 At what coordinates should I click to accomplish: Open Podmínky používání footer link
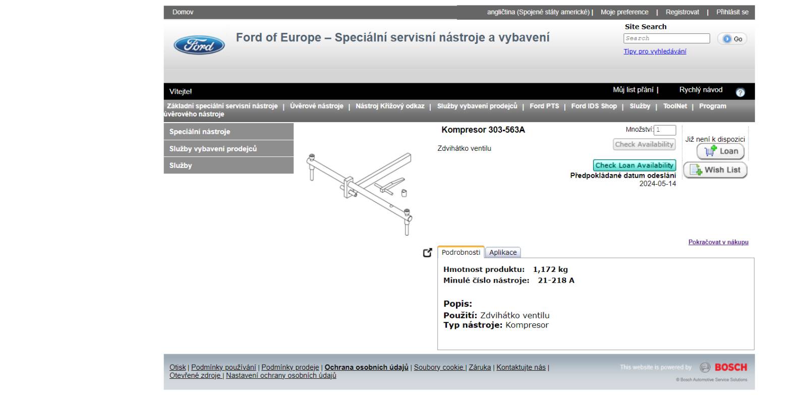click(223, 367)
